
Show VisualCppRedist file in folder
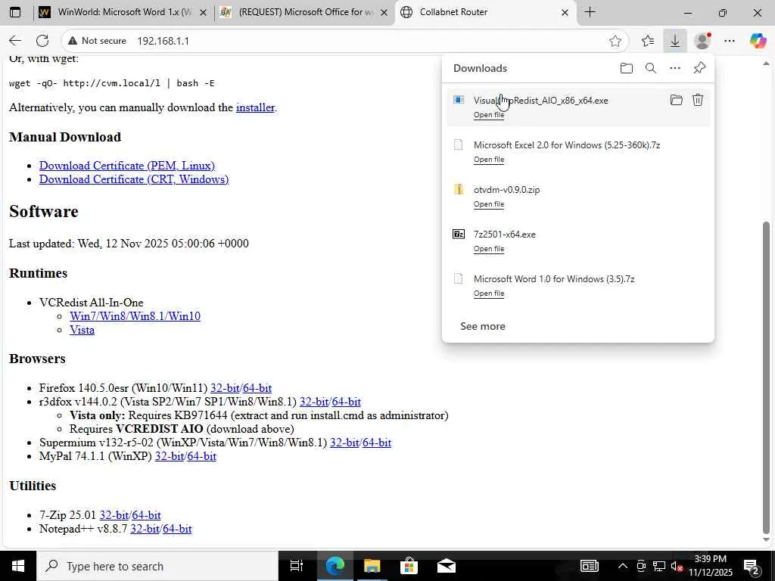point(676,101)
